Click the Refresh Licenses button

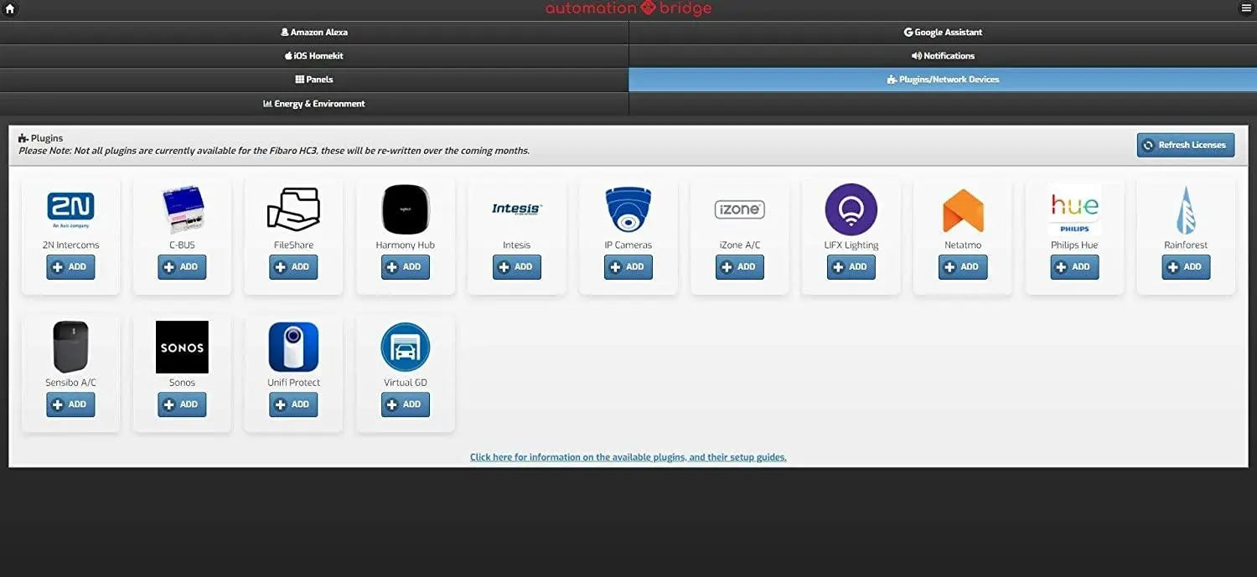(1186, 144)
